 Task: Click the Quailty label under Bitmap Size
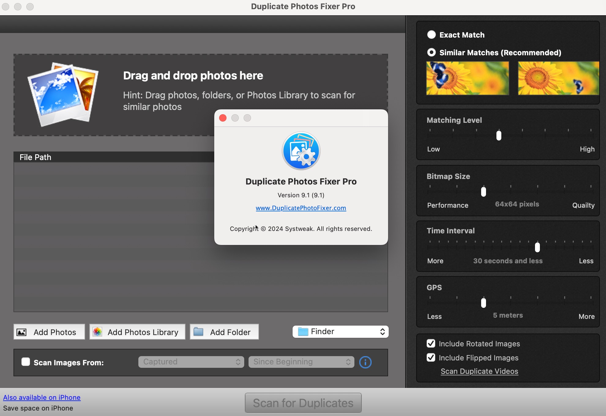click(x=583, y=205)
